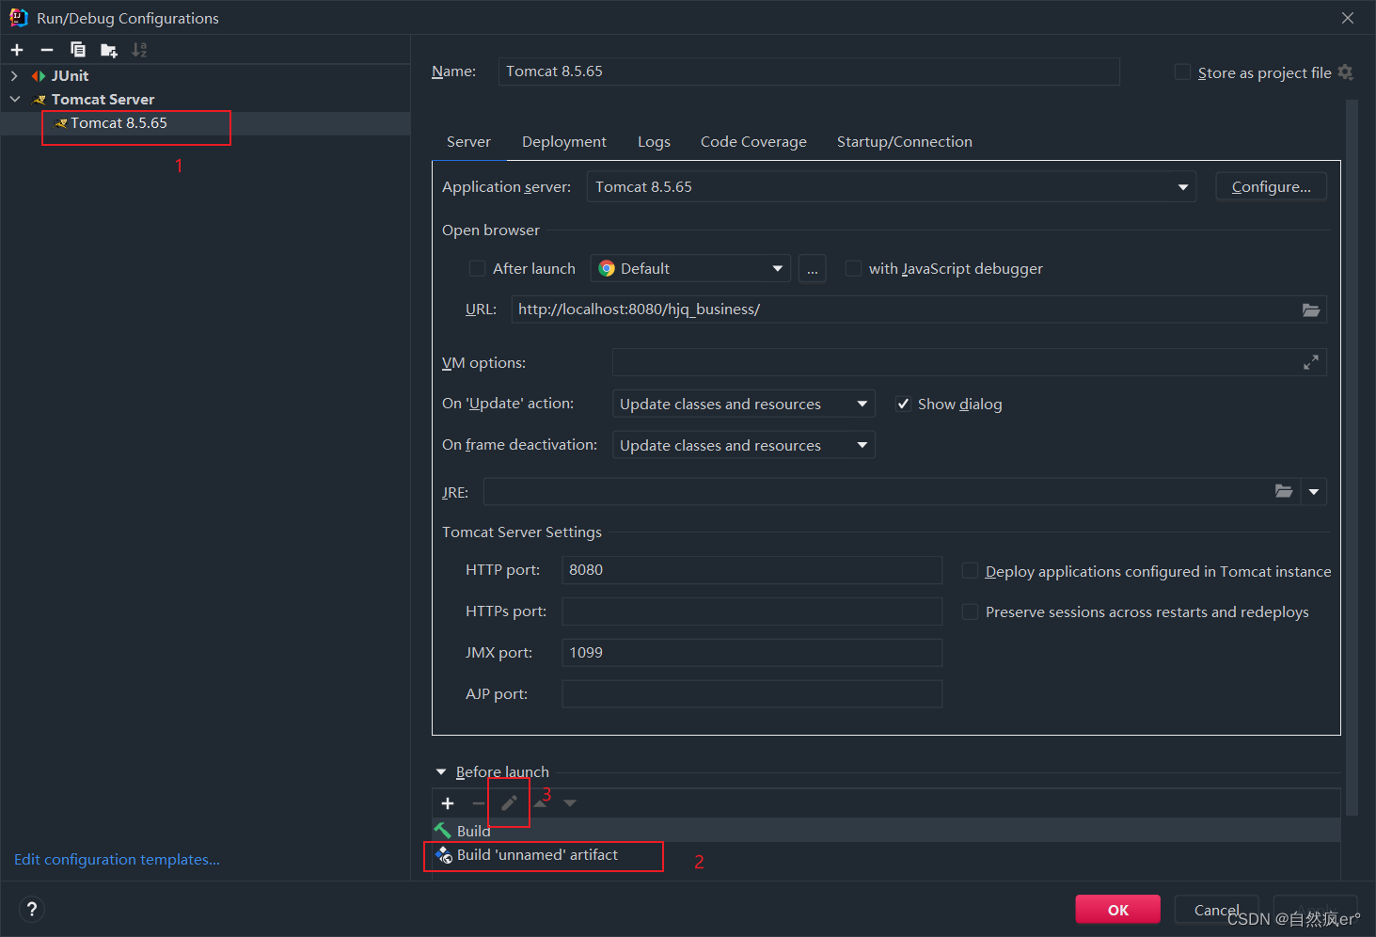This screenshot has width=1376, height=937.
Task: Uncheck the Show dialog option
Action: [x=903, y=404]
